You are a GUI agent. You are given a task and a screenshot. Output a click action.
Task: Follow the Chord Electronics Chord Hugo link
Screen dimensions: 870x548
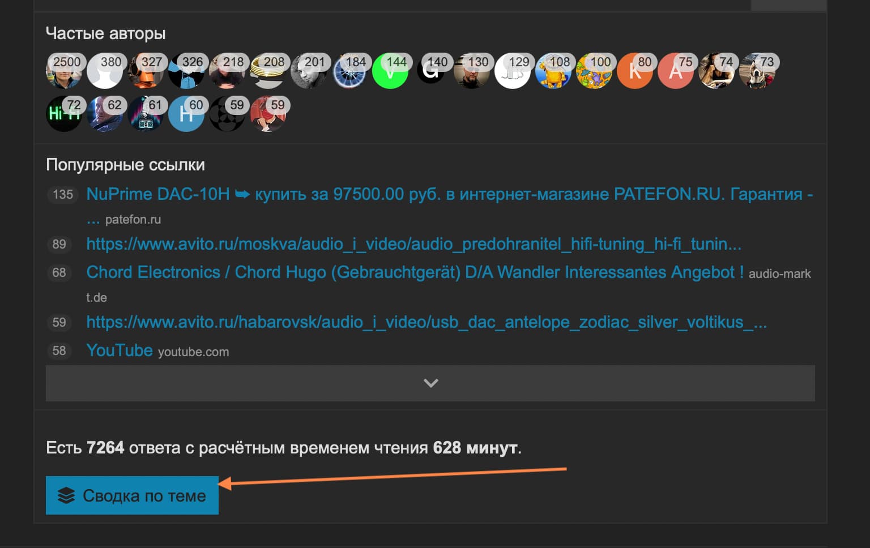(x=415, y=272)
